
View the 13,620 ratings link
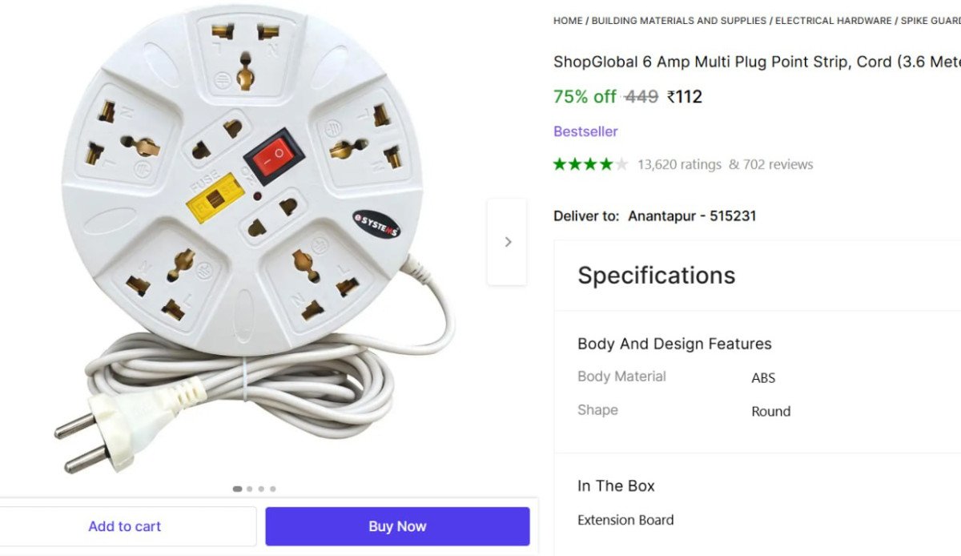pos(679,164)
